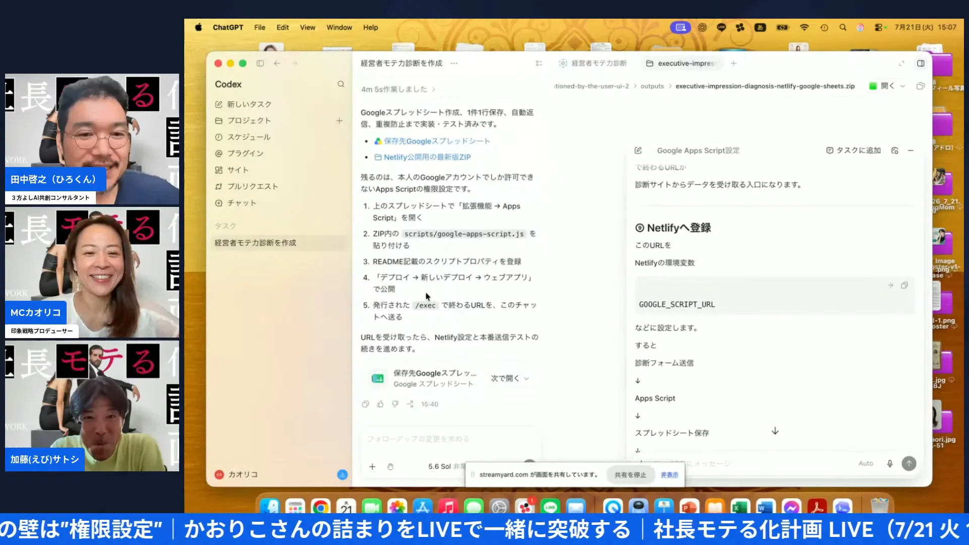Go back with the left arrow
Screen dimensions: 969x545
coord(277,63)
